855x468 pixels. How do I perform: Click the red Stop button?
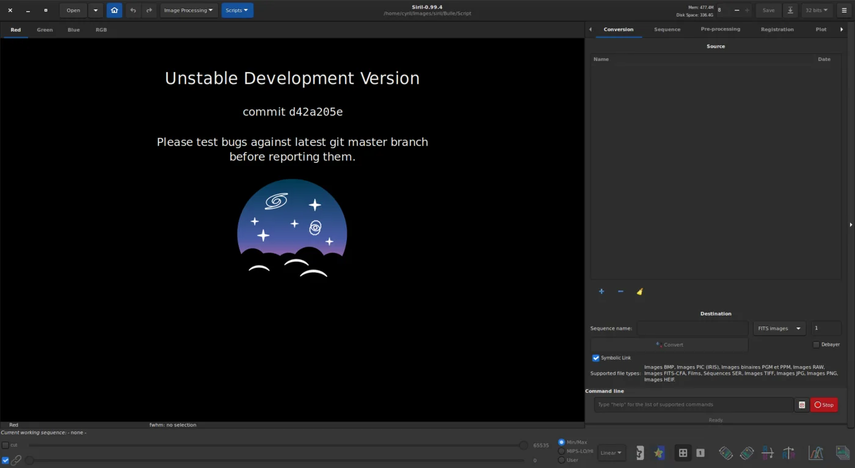point(824,405)
